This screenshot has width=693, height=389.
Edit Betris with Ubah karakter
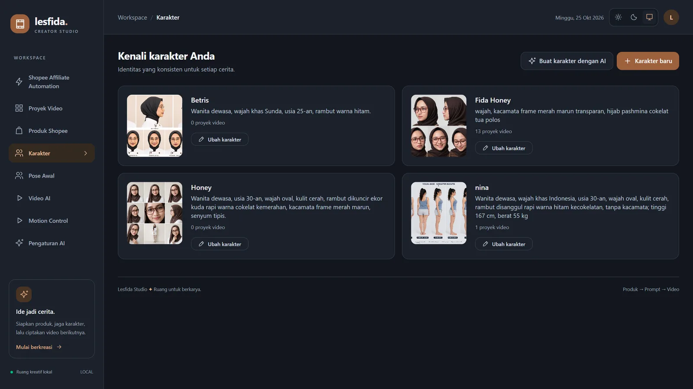pos(220,139)
